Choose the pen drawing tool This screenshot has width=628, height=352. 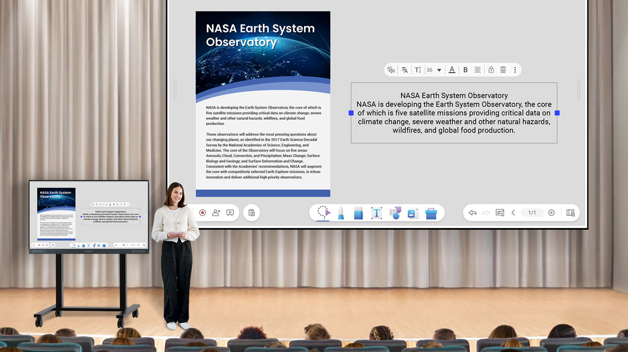pyautogui.click(x=341, y=213)
